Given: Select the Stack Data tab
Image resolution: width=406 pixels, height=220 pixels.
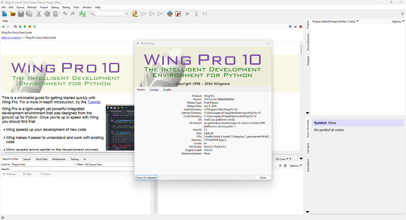Looking at the screenshot, I should [x=42, y=159].
